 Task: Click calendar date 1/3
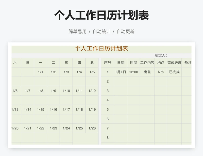point(66,72)
